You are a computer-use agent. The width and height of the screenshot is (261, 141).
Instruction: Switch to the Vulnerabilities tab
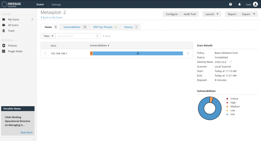click(74, 27)
